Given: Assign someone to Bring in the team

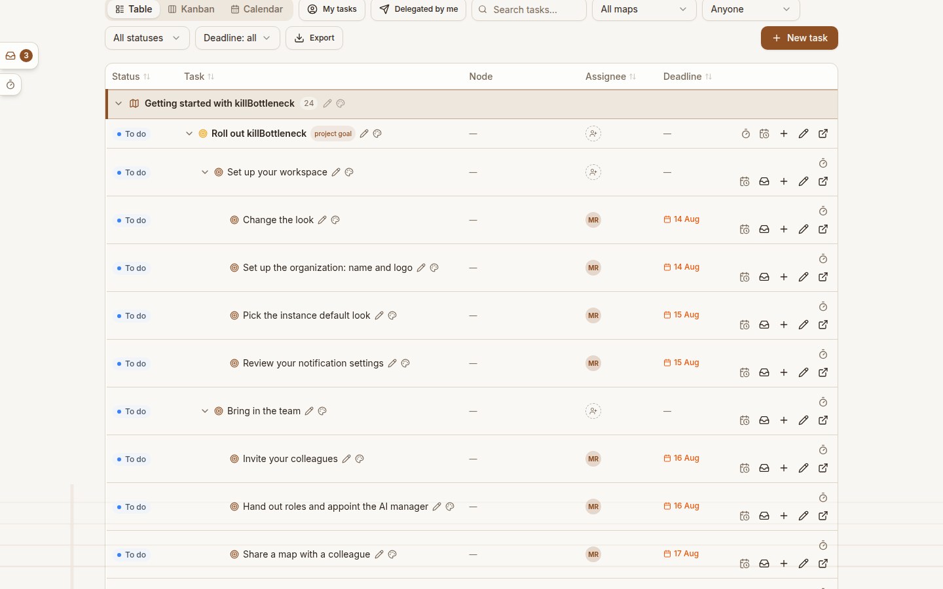Looking at the screenshot, I should [593, 411].
